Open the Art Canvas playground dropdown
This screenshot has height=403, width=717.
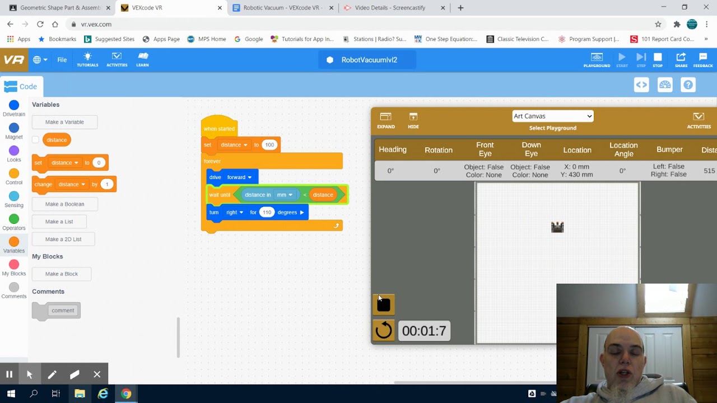(552, 116)
